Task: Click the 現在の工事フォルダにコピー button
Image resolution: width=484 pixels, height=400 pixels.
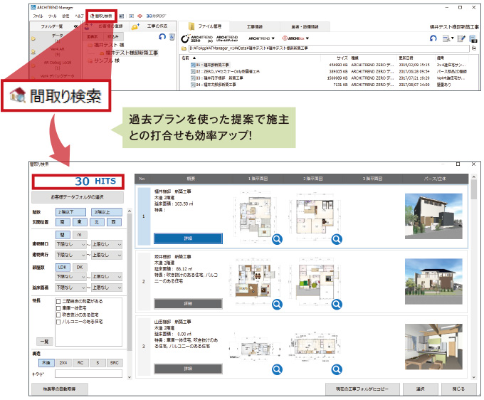Action: [362, 389]
